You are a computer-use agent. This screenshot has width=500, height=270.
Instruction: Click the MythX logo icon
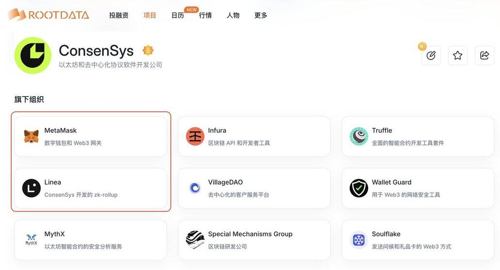(31, 240)
